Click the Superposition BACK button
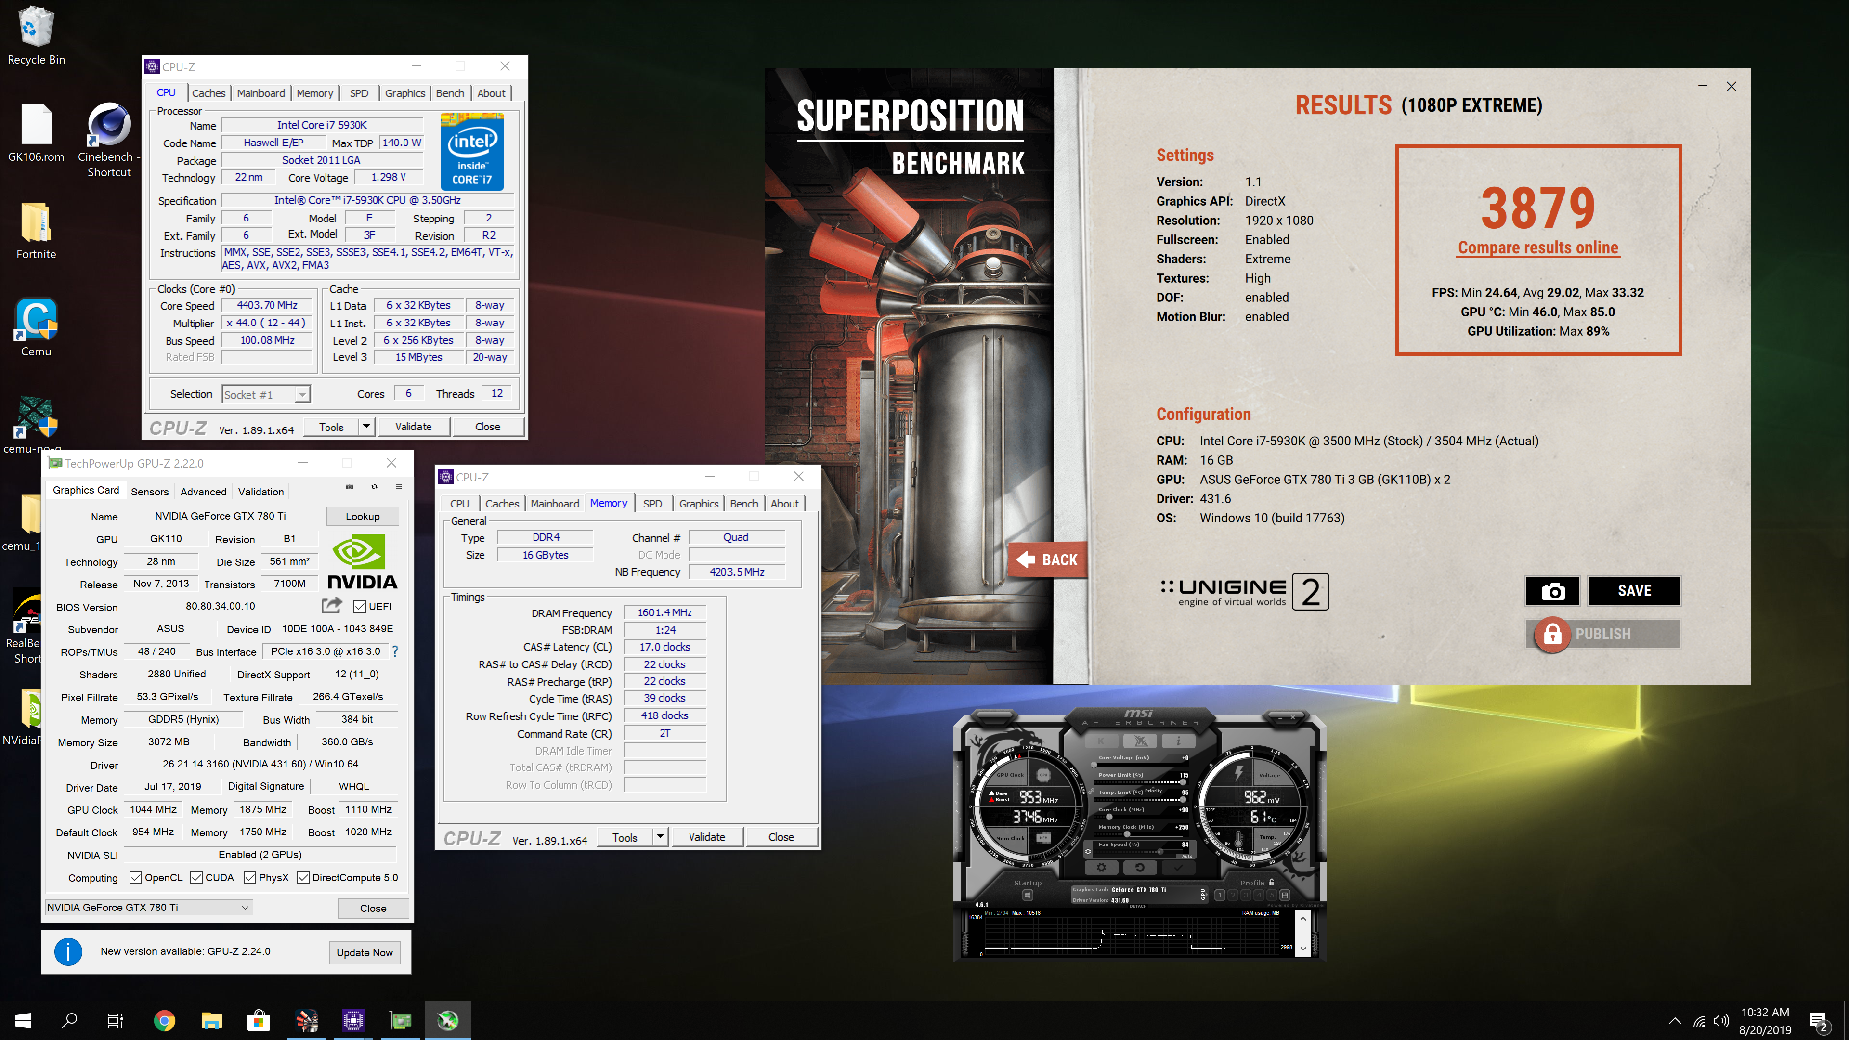This screenshot has width=1849, height=1040. [1048, 560]
